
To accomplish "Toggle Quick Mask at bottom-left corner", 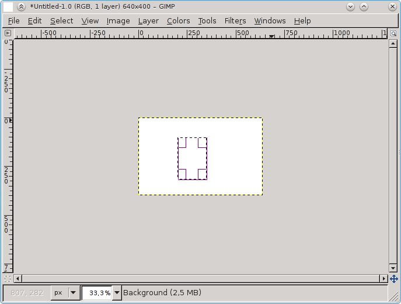I will point(8,279).
